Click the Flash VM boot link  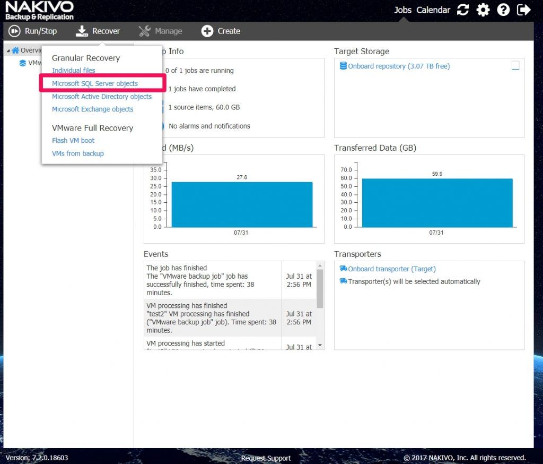73,141
